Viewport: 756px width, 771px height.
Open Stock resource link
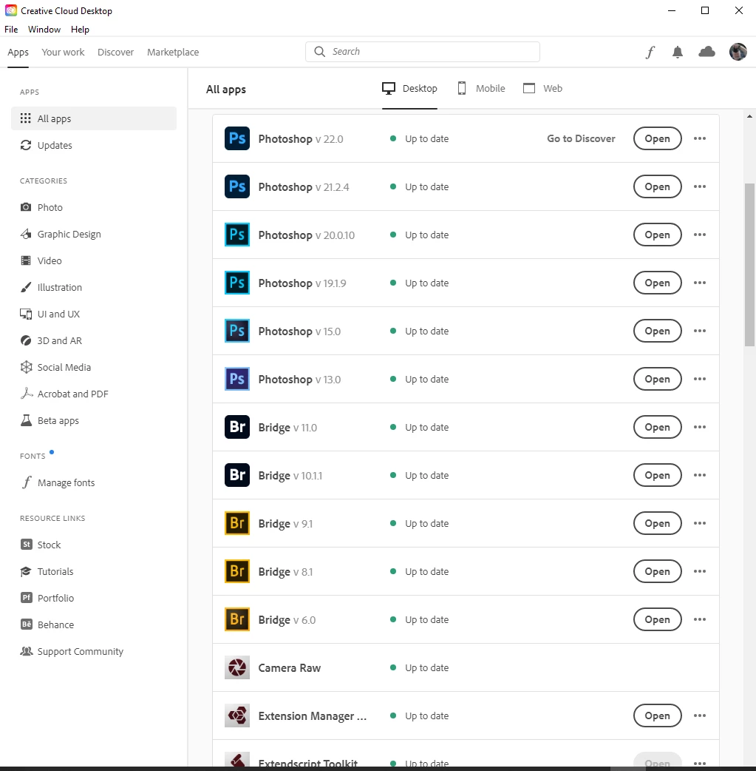coord(41,545)
